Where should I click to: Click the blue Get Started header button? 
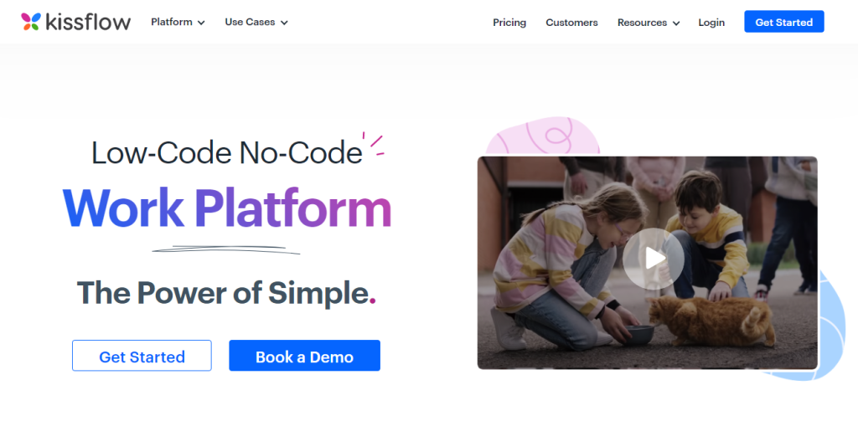(x=783, y=22)
